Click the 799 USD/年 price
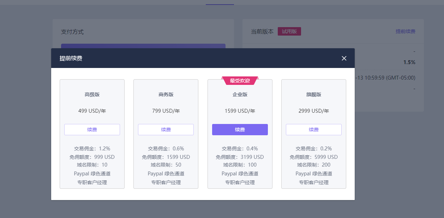This screenshot has height=218, width=444. [166, 111]
